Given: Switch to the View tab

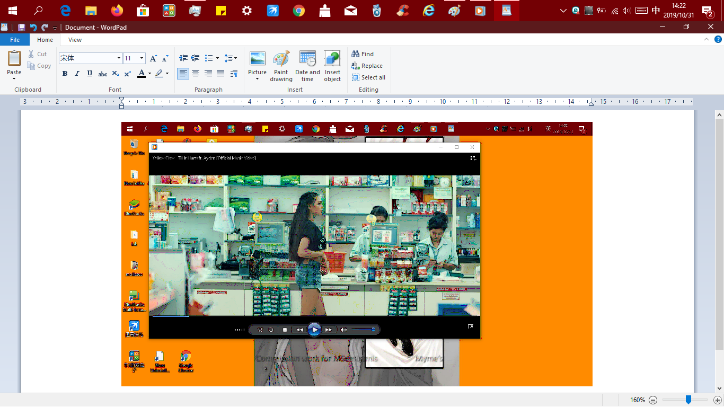Looking at the screenshot, I should [75, 40].
